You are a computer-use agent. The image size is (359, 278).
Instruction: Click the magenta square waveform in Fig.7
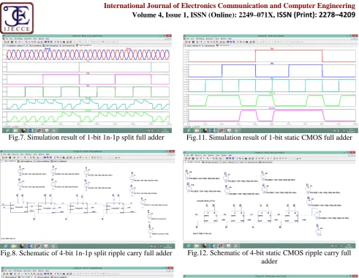coord(88,80)
